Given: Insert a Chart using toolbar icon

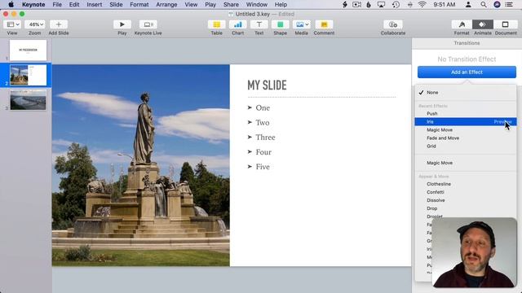Looking at the screenshot, I should click(x=237, y=24).
